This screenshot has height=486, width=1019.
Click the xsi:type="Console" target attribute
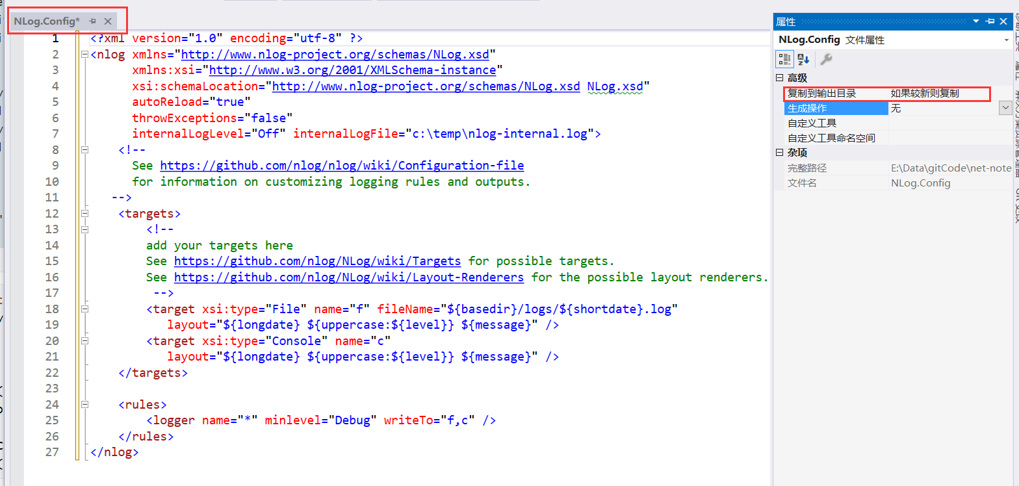click(265, 341)
